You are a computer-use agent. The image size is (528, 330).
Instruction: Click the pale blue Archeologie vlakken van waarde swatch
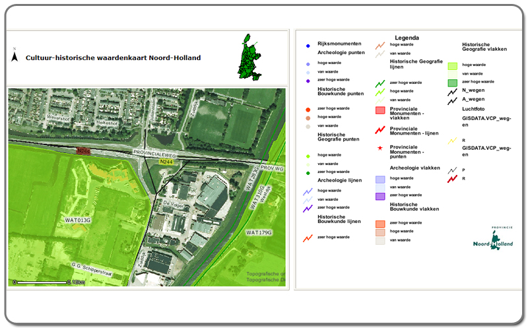coord(380,188)
